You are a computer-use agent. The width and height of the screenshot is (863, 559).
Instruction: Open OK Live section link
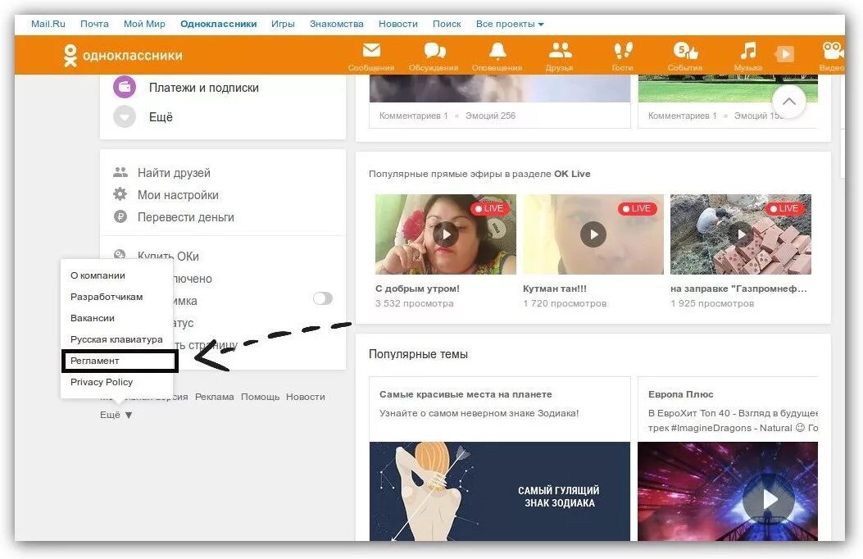point(572,173)
